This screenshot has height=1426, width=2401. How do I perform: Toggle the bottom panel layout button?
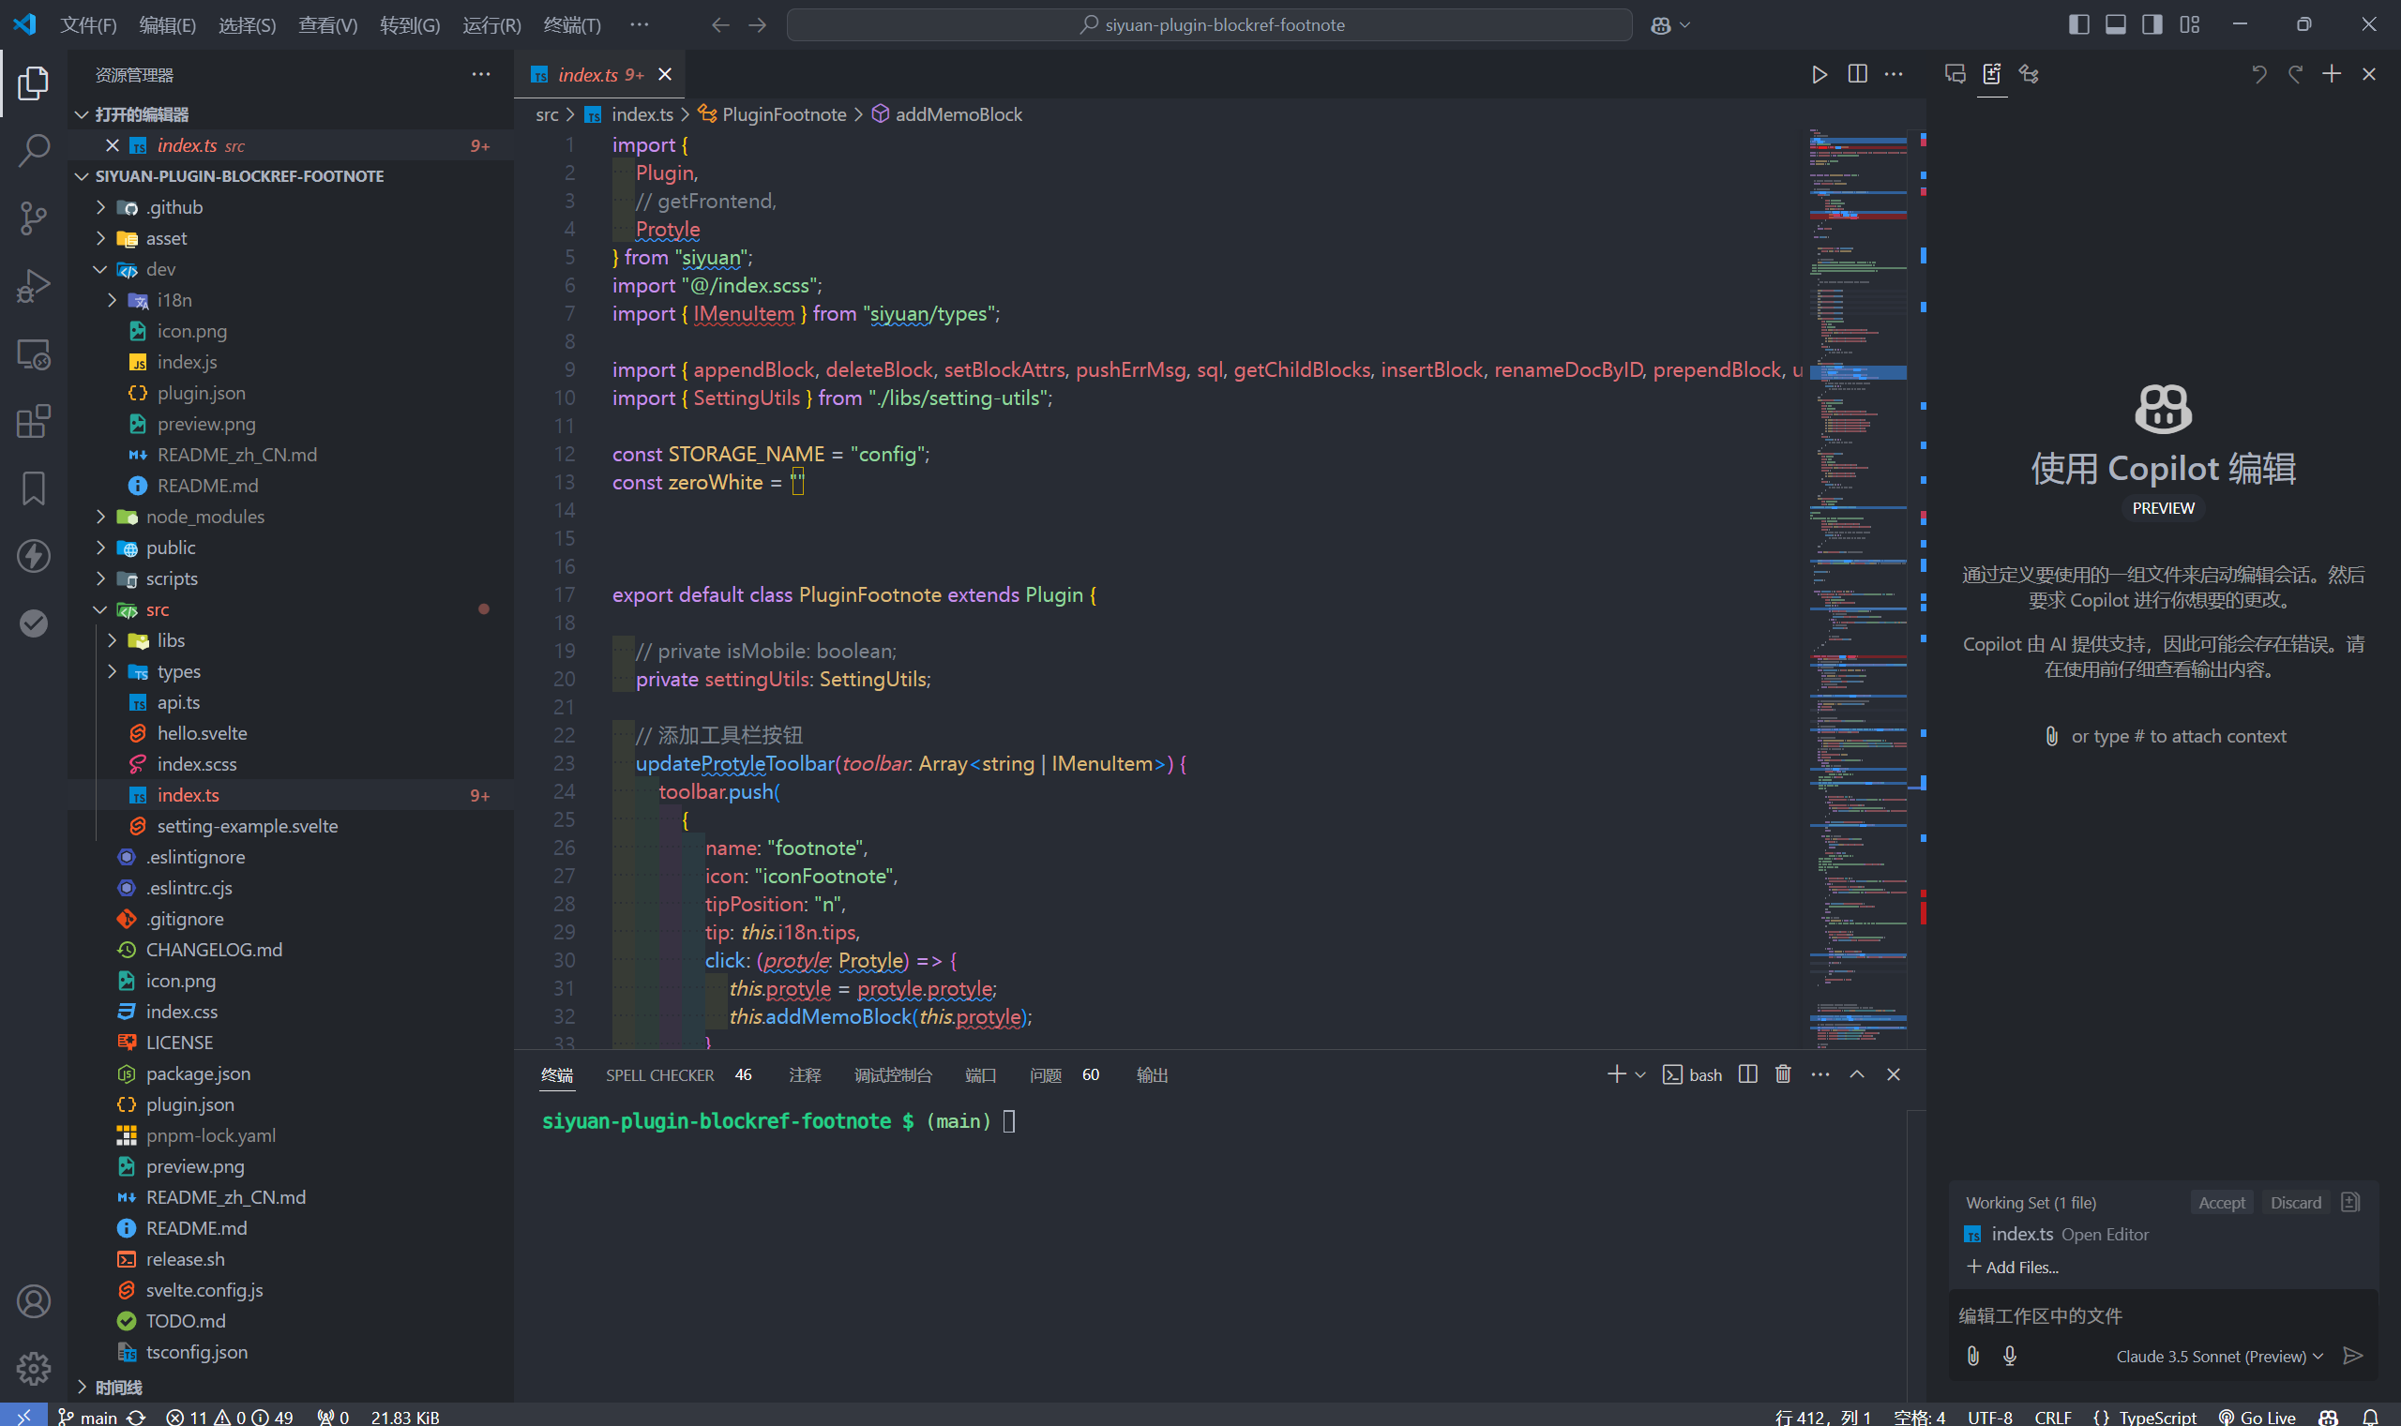tap(2116, 25)
